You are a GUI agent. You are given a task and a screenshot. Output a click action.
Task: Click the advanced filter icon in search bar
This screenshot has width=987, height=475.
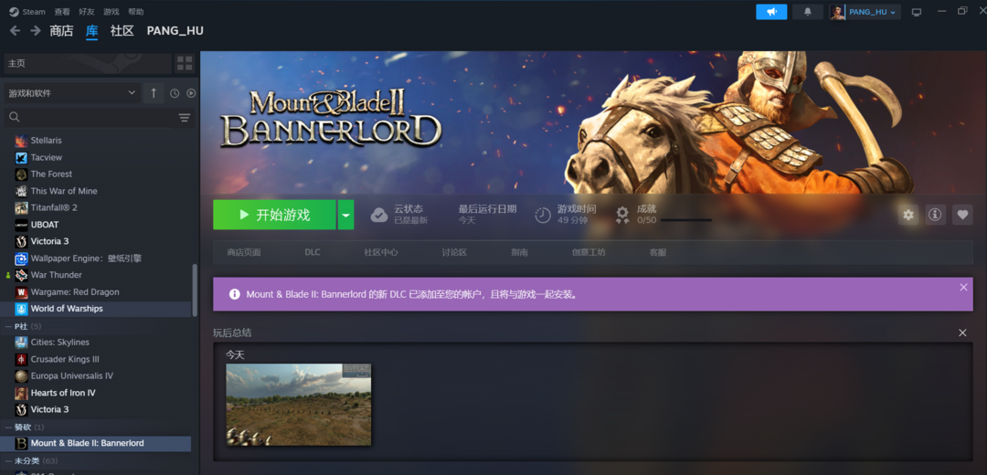point(185,117)
